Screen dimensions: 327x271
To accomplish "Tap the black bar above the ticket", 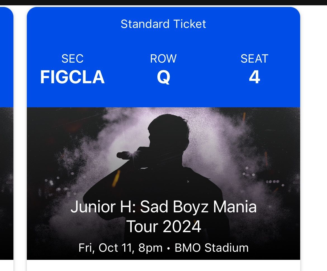I will [x=163, y=2].
